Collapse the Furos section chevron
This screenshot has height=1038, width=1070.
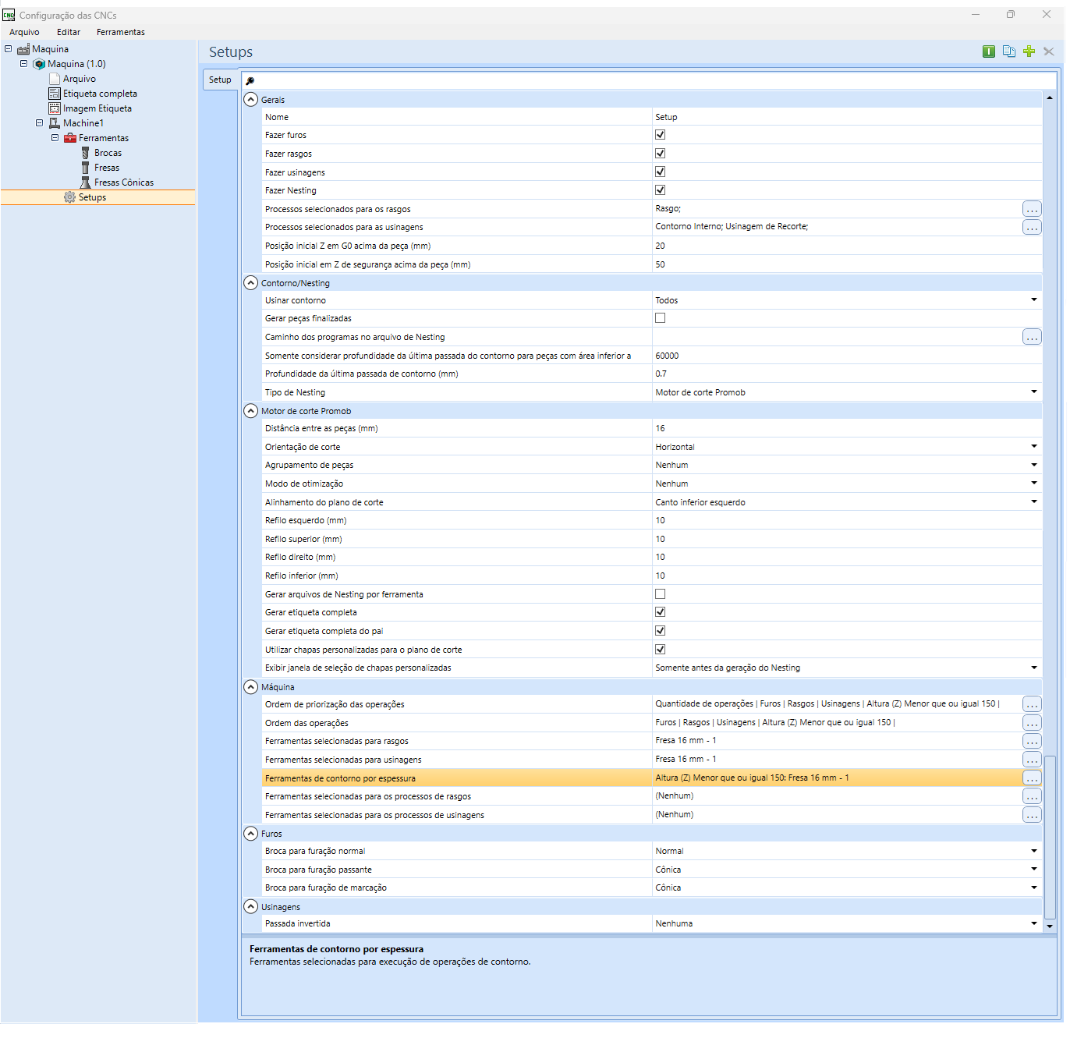(x=251, y=833)
